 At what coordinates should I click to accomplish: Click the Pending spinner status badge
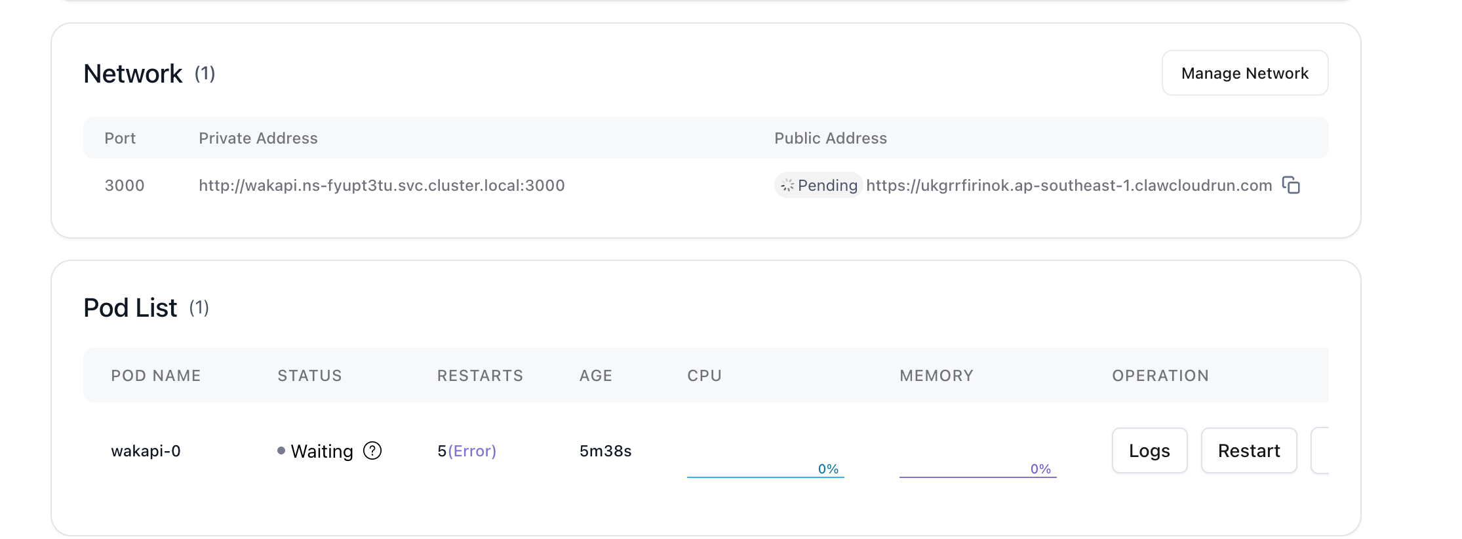coord(818,186)
